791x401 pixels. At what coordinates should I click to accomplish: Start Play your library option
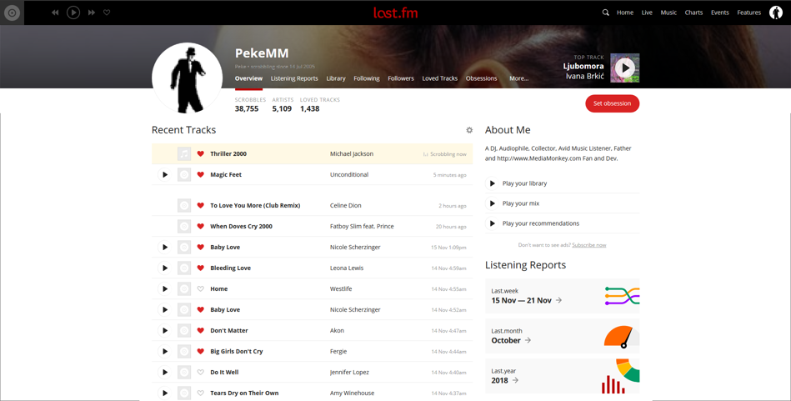563,183
